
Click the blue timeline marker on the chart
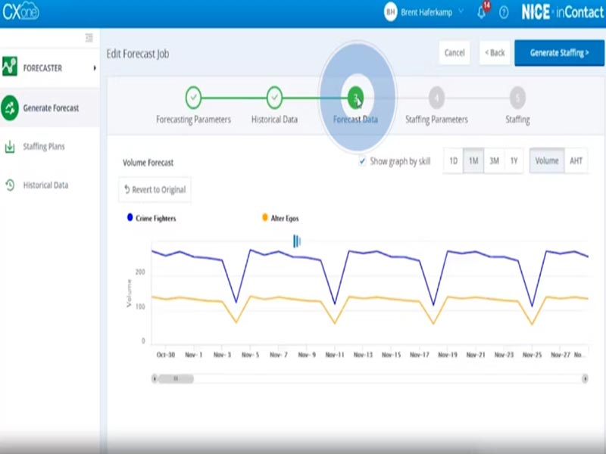tap(296, 241)
